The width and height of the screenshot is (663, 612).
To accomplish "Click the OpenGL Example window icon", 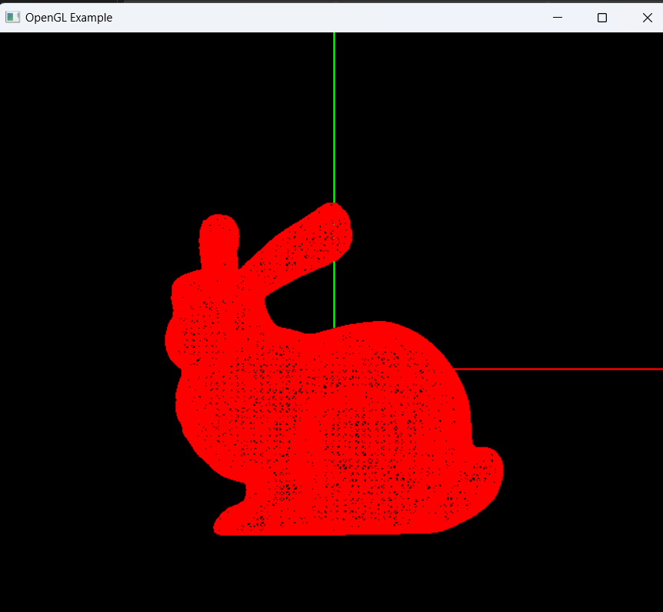I will point(12,18).
